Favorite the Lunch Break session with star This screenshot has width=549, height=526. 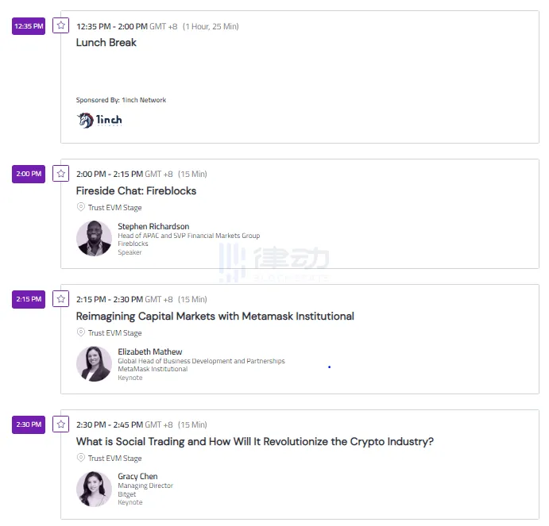(x=61, y=25)
